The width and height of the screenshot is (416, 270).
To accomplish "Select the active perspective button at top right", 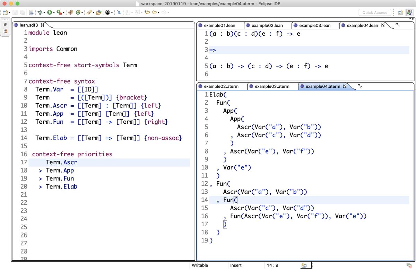I will point(409,12).
